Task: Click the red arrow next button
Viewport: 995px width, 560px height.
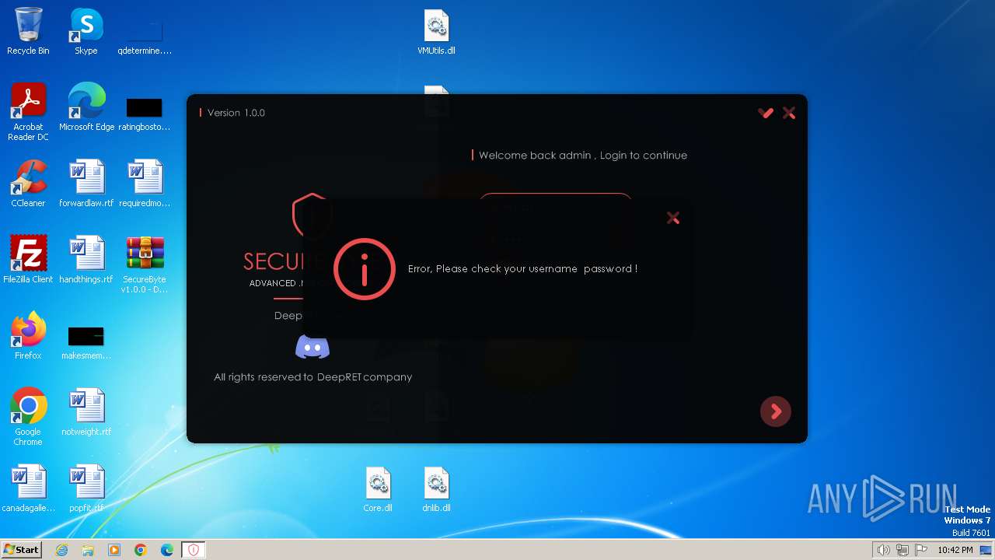Action: pyautogui.click(x=776, y=411)
